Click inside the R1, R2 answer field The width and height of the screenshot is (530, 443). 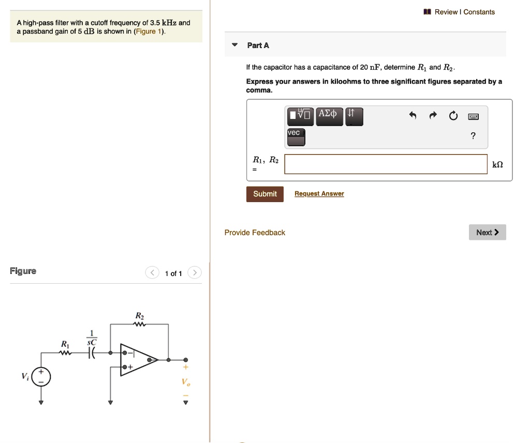tap(386, 164)
